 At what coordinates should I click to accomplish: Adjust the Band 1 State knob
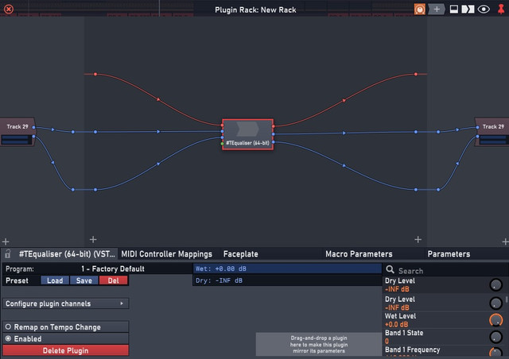tap(495, 337)
